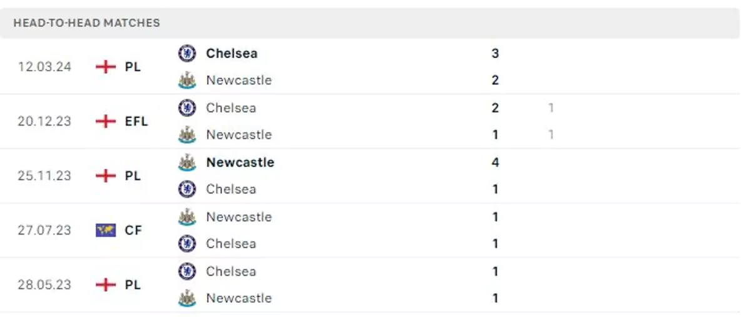The width and height of the screenshot is (751, 317).
Task: Open match dated 12.03.24
Action: (x=44, y=67)
